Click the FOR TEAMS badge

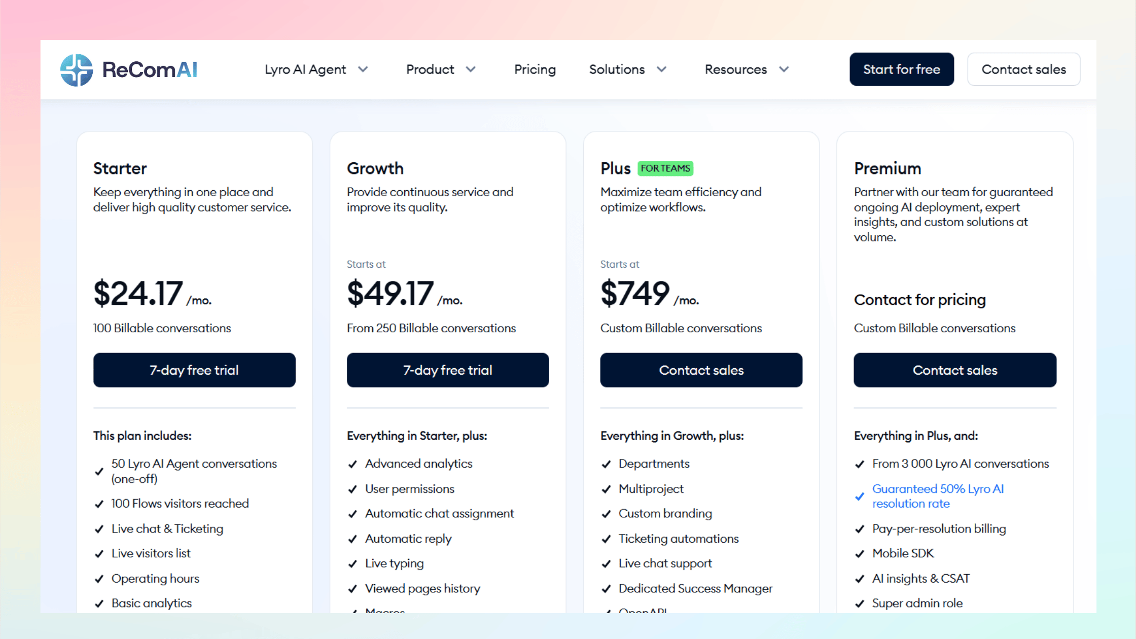[x=665, y=168]
